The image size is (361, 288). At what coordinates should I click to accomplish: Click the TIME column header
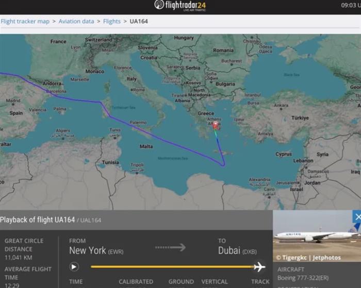pyautogui.click(x=76, y=281)
